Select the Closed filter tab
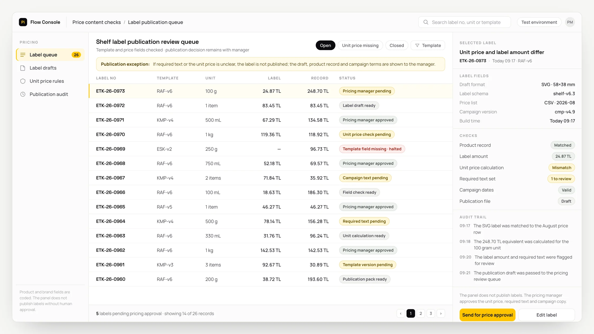This screenshot has width=594, height=334. pos(397,46)
